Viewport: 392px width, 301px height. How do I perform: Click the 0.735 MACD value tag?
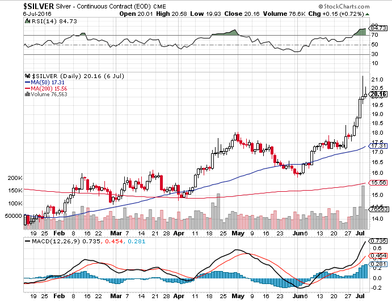[377, 240]
